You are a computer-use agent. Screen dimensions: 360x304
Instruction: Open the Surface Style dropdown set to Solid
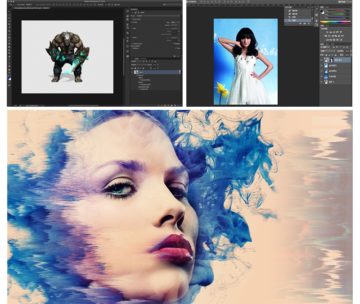175,22
